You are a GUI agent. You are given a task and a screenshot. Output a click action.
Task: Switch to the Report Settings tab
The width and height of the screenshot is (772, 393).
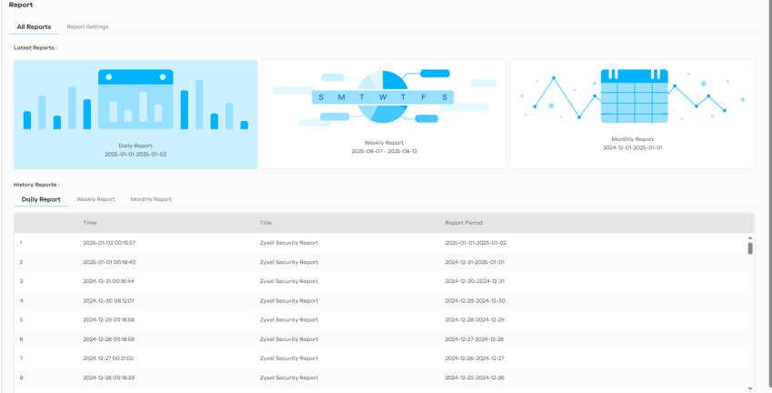point(87,26)
